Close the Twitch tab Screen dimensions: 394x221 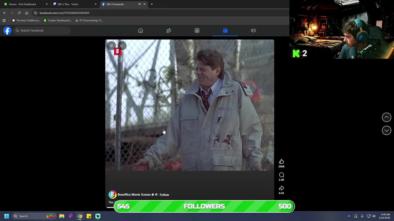coord(95,4)
